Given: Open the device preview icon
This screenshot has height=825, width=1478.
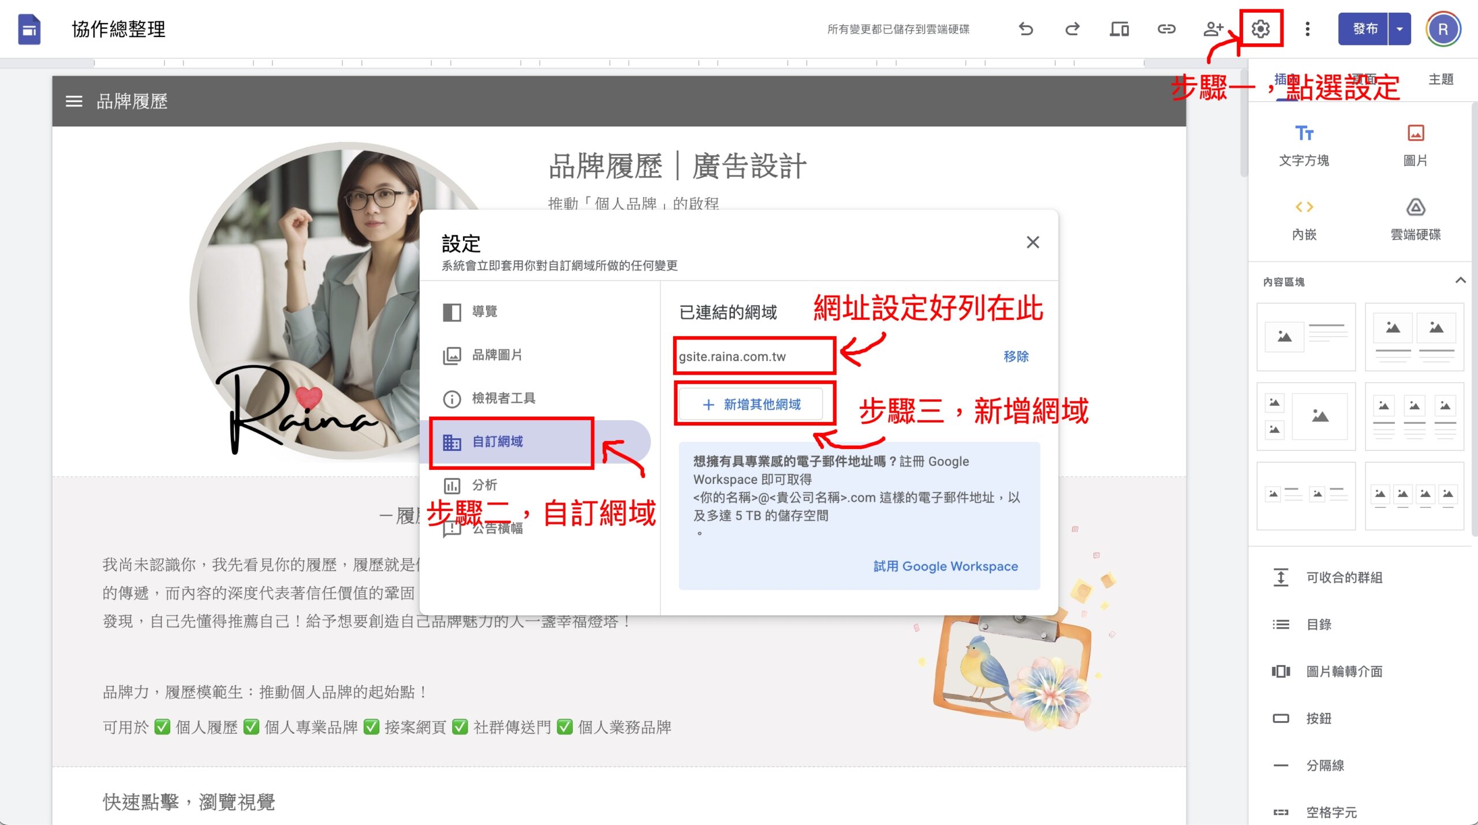Looking at the screenshot, I should point(1119,29).
